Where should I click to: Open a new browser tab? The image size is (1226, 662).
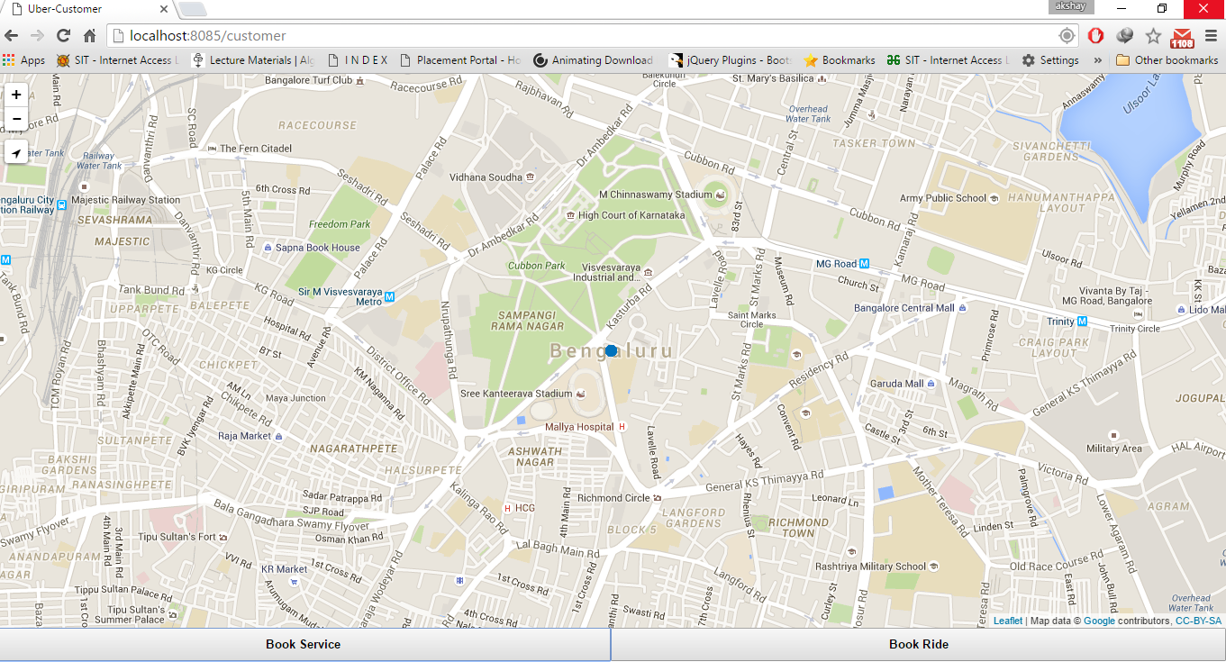[x=192, y=10]
